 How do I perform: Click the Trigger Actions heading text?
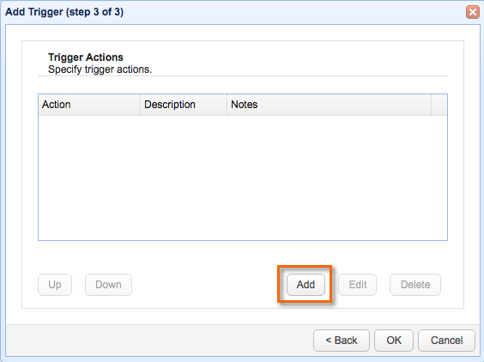pyautogui.click(x=86, y=57)
